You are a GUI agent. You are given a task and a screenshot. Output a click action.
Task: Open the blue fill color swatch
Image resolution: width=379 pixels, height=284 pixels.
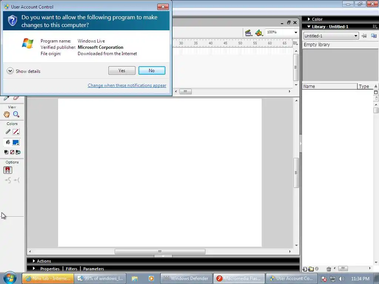[16, 142]
